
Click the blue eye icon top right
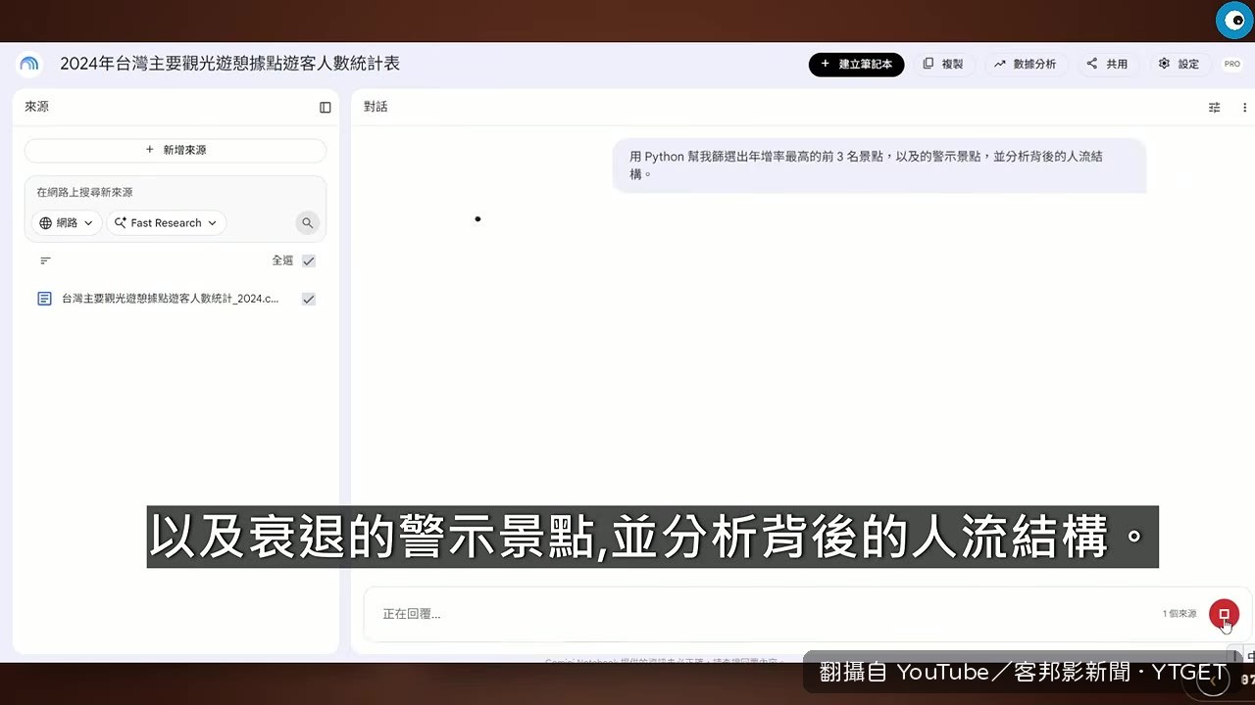1234,21
